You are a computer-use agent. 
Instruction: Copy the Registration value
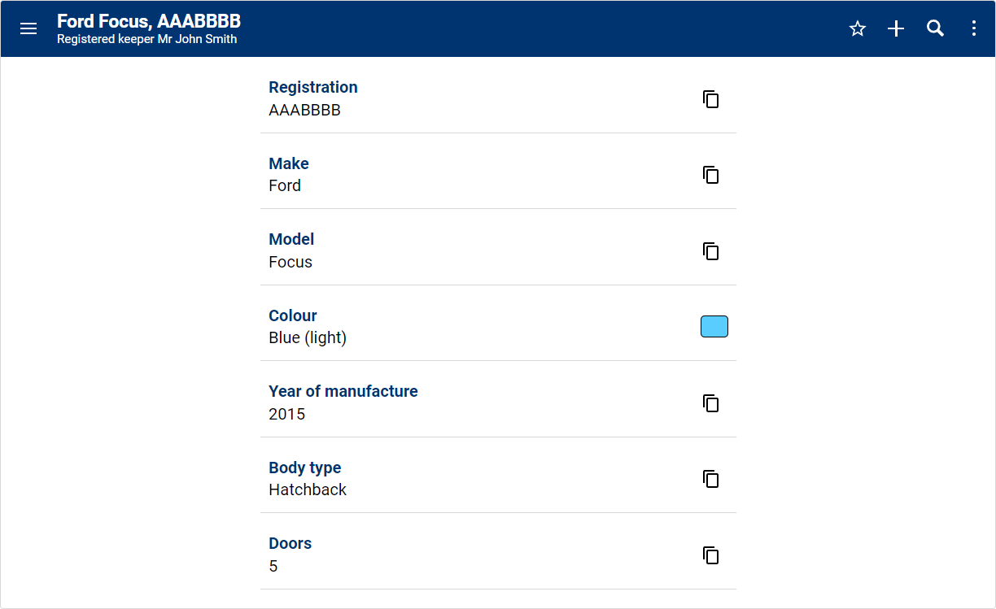(x=711, y=99)
